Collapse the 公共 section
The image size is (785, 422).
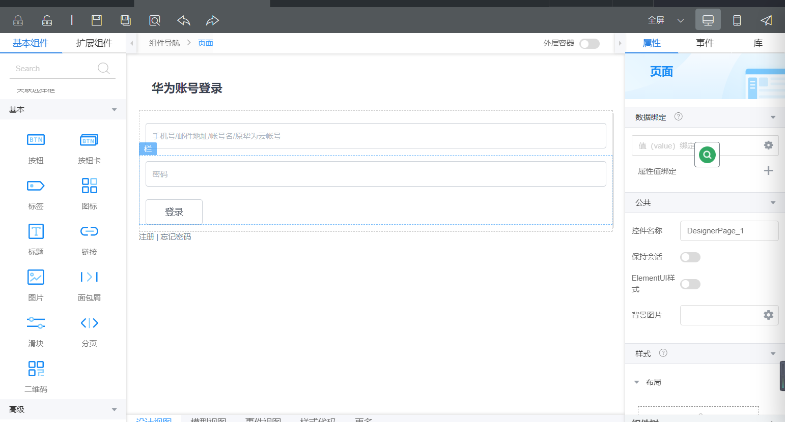click(773, 203)
